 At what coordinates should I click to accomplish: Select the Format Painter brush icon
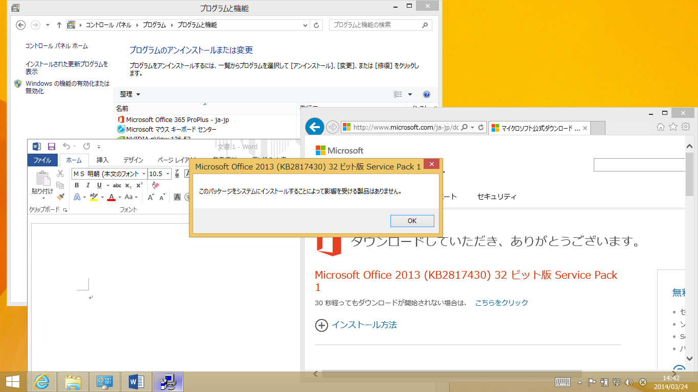point(60,197)
